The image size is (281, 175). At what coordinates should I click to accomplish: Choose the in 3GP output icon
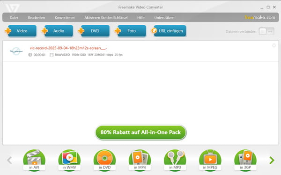click(x=245, y=160)
